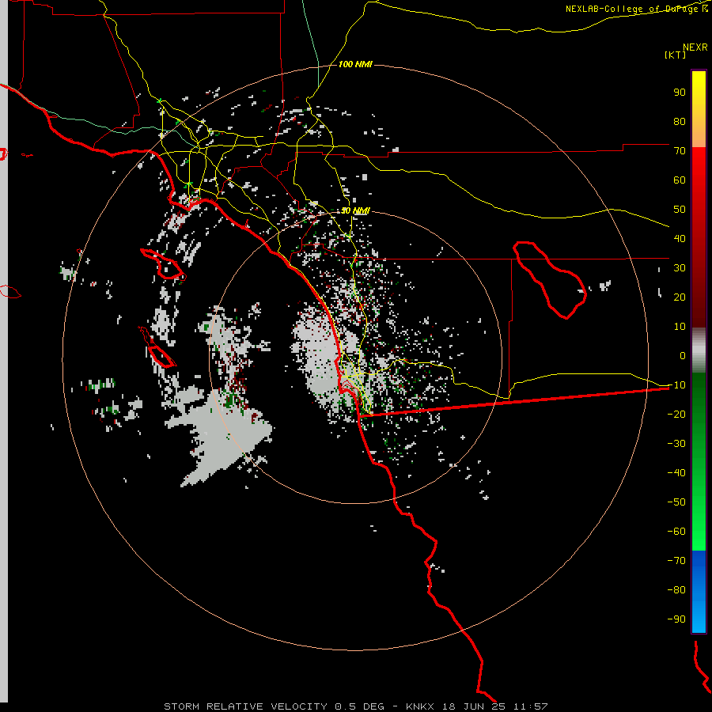The height and width of the screenshot is (712, 712).
Task: Click the -10 value on the velocity scale
Action: pyautogui.click(x=676, y=385)
